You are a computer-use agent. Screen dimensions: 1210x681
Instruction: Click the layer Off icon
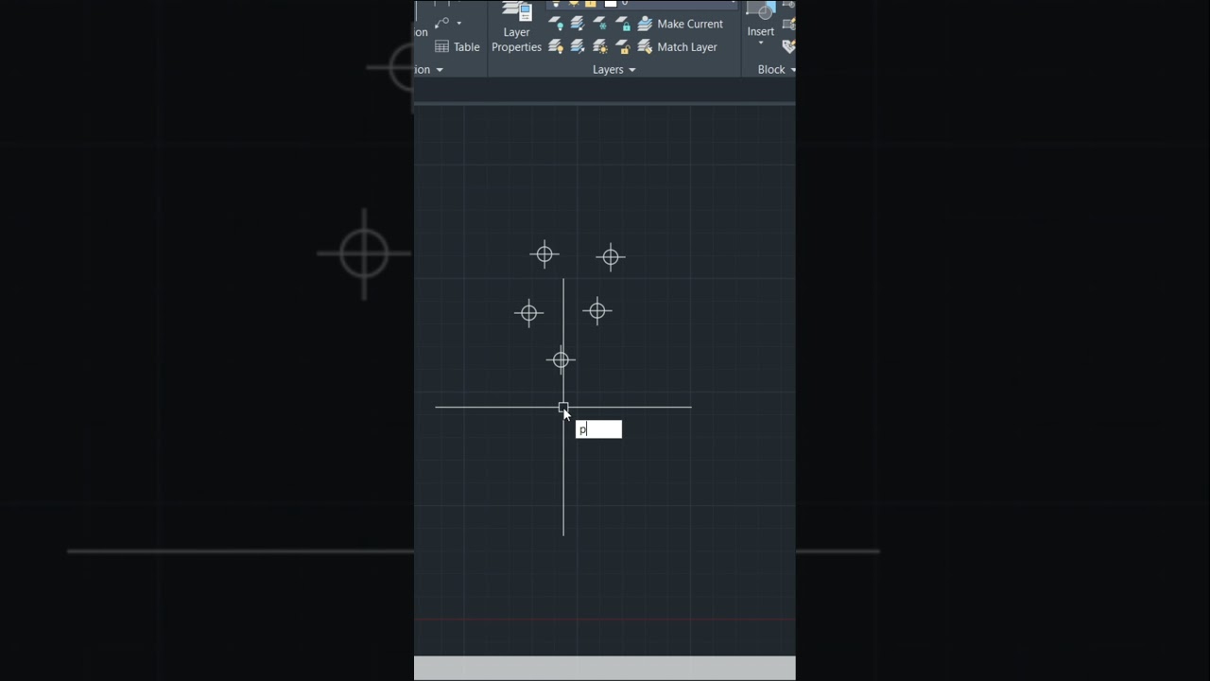coord(556,24)
